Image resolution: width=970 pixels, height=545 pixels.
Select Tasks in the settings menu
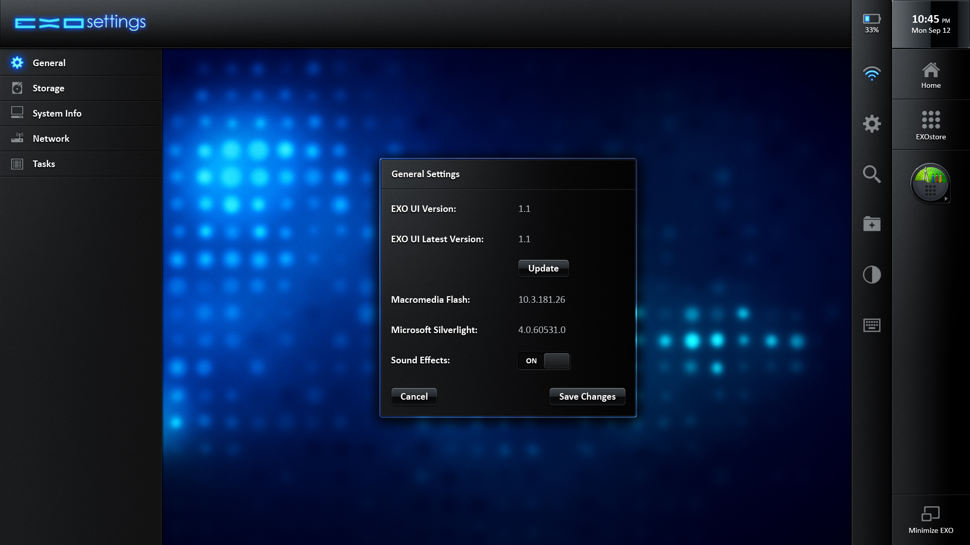pos(81,163)
